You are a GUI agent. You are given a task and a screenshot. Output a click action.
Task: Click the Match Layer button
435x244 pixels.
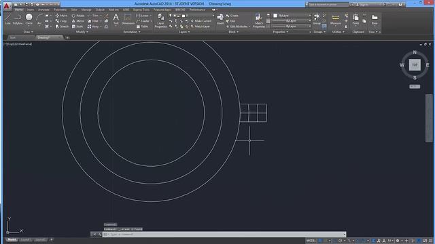pyautogui.click(x=201, y=26)
